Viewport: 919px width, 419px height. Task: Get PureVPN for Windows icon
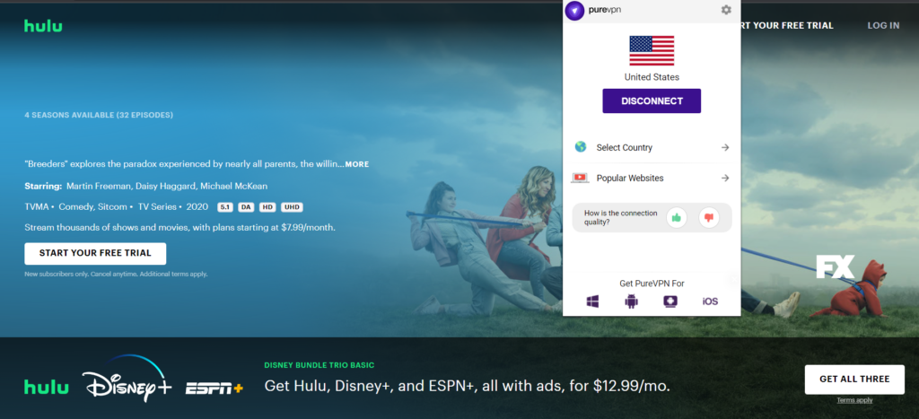(592, 301)
